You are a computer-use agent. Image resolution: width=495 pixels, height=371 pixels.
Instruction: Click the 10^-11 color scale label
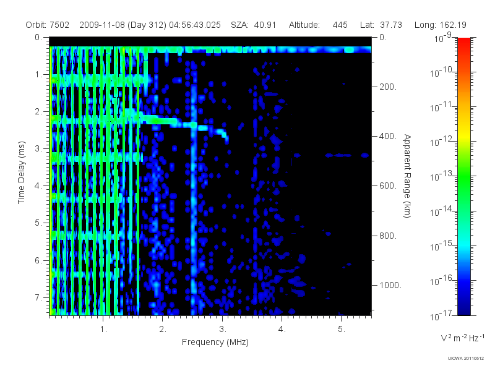[x=442, y=107]
